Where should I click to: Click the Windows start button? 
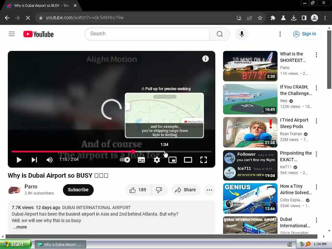pos(16,244)
